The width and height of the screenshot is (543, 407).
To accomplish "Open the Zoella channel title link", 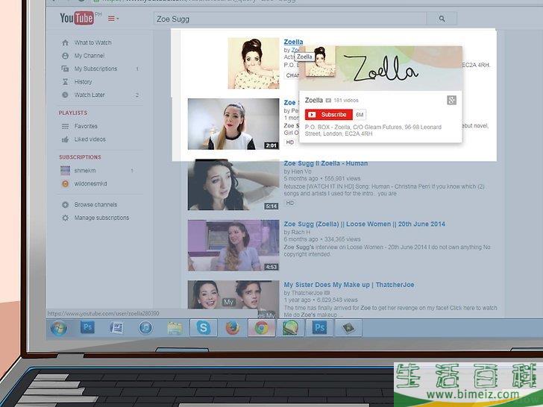I will coord(293,42).
